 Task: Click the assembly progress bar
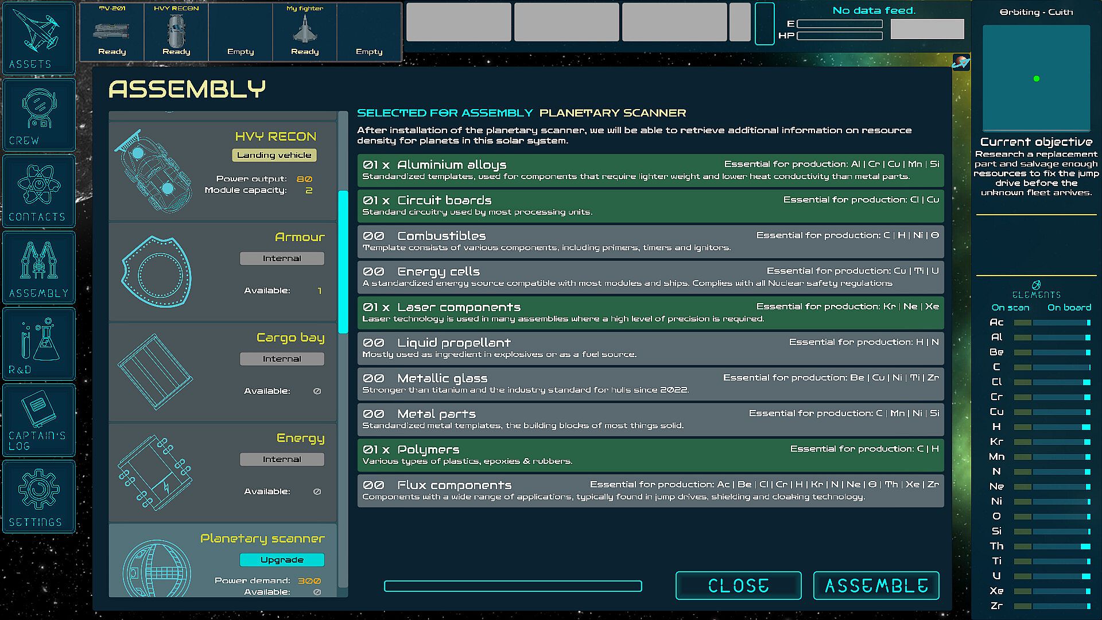[513, 586]
